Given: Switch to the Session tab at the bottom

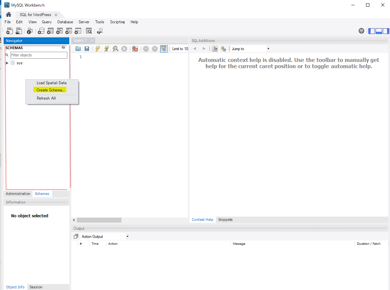Looking at the screenshot, I should pyautogui.click(x=35, y=287).
